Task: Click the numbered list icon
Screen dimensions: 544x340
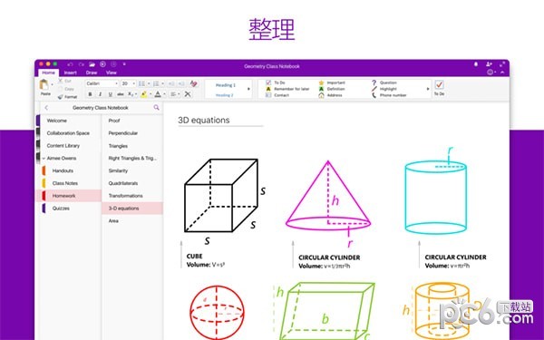Action: [156, 83]
